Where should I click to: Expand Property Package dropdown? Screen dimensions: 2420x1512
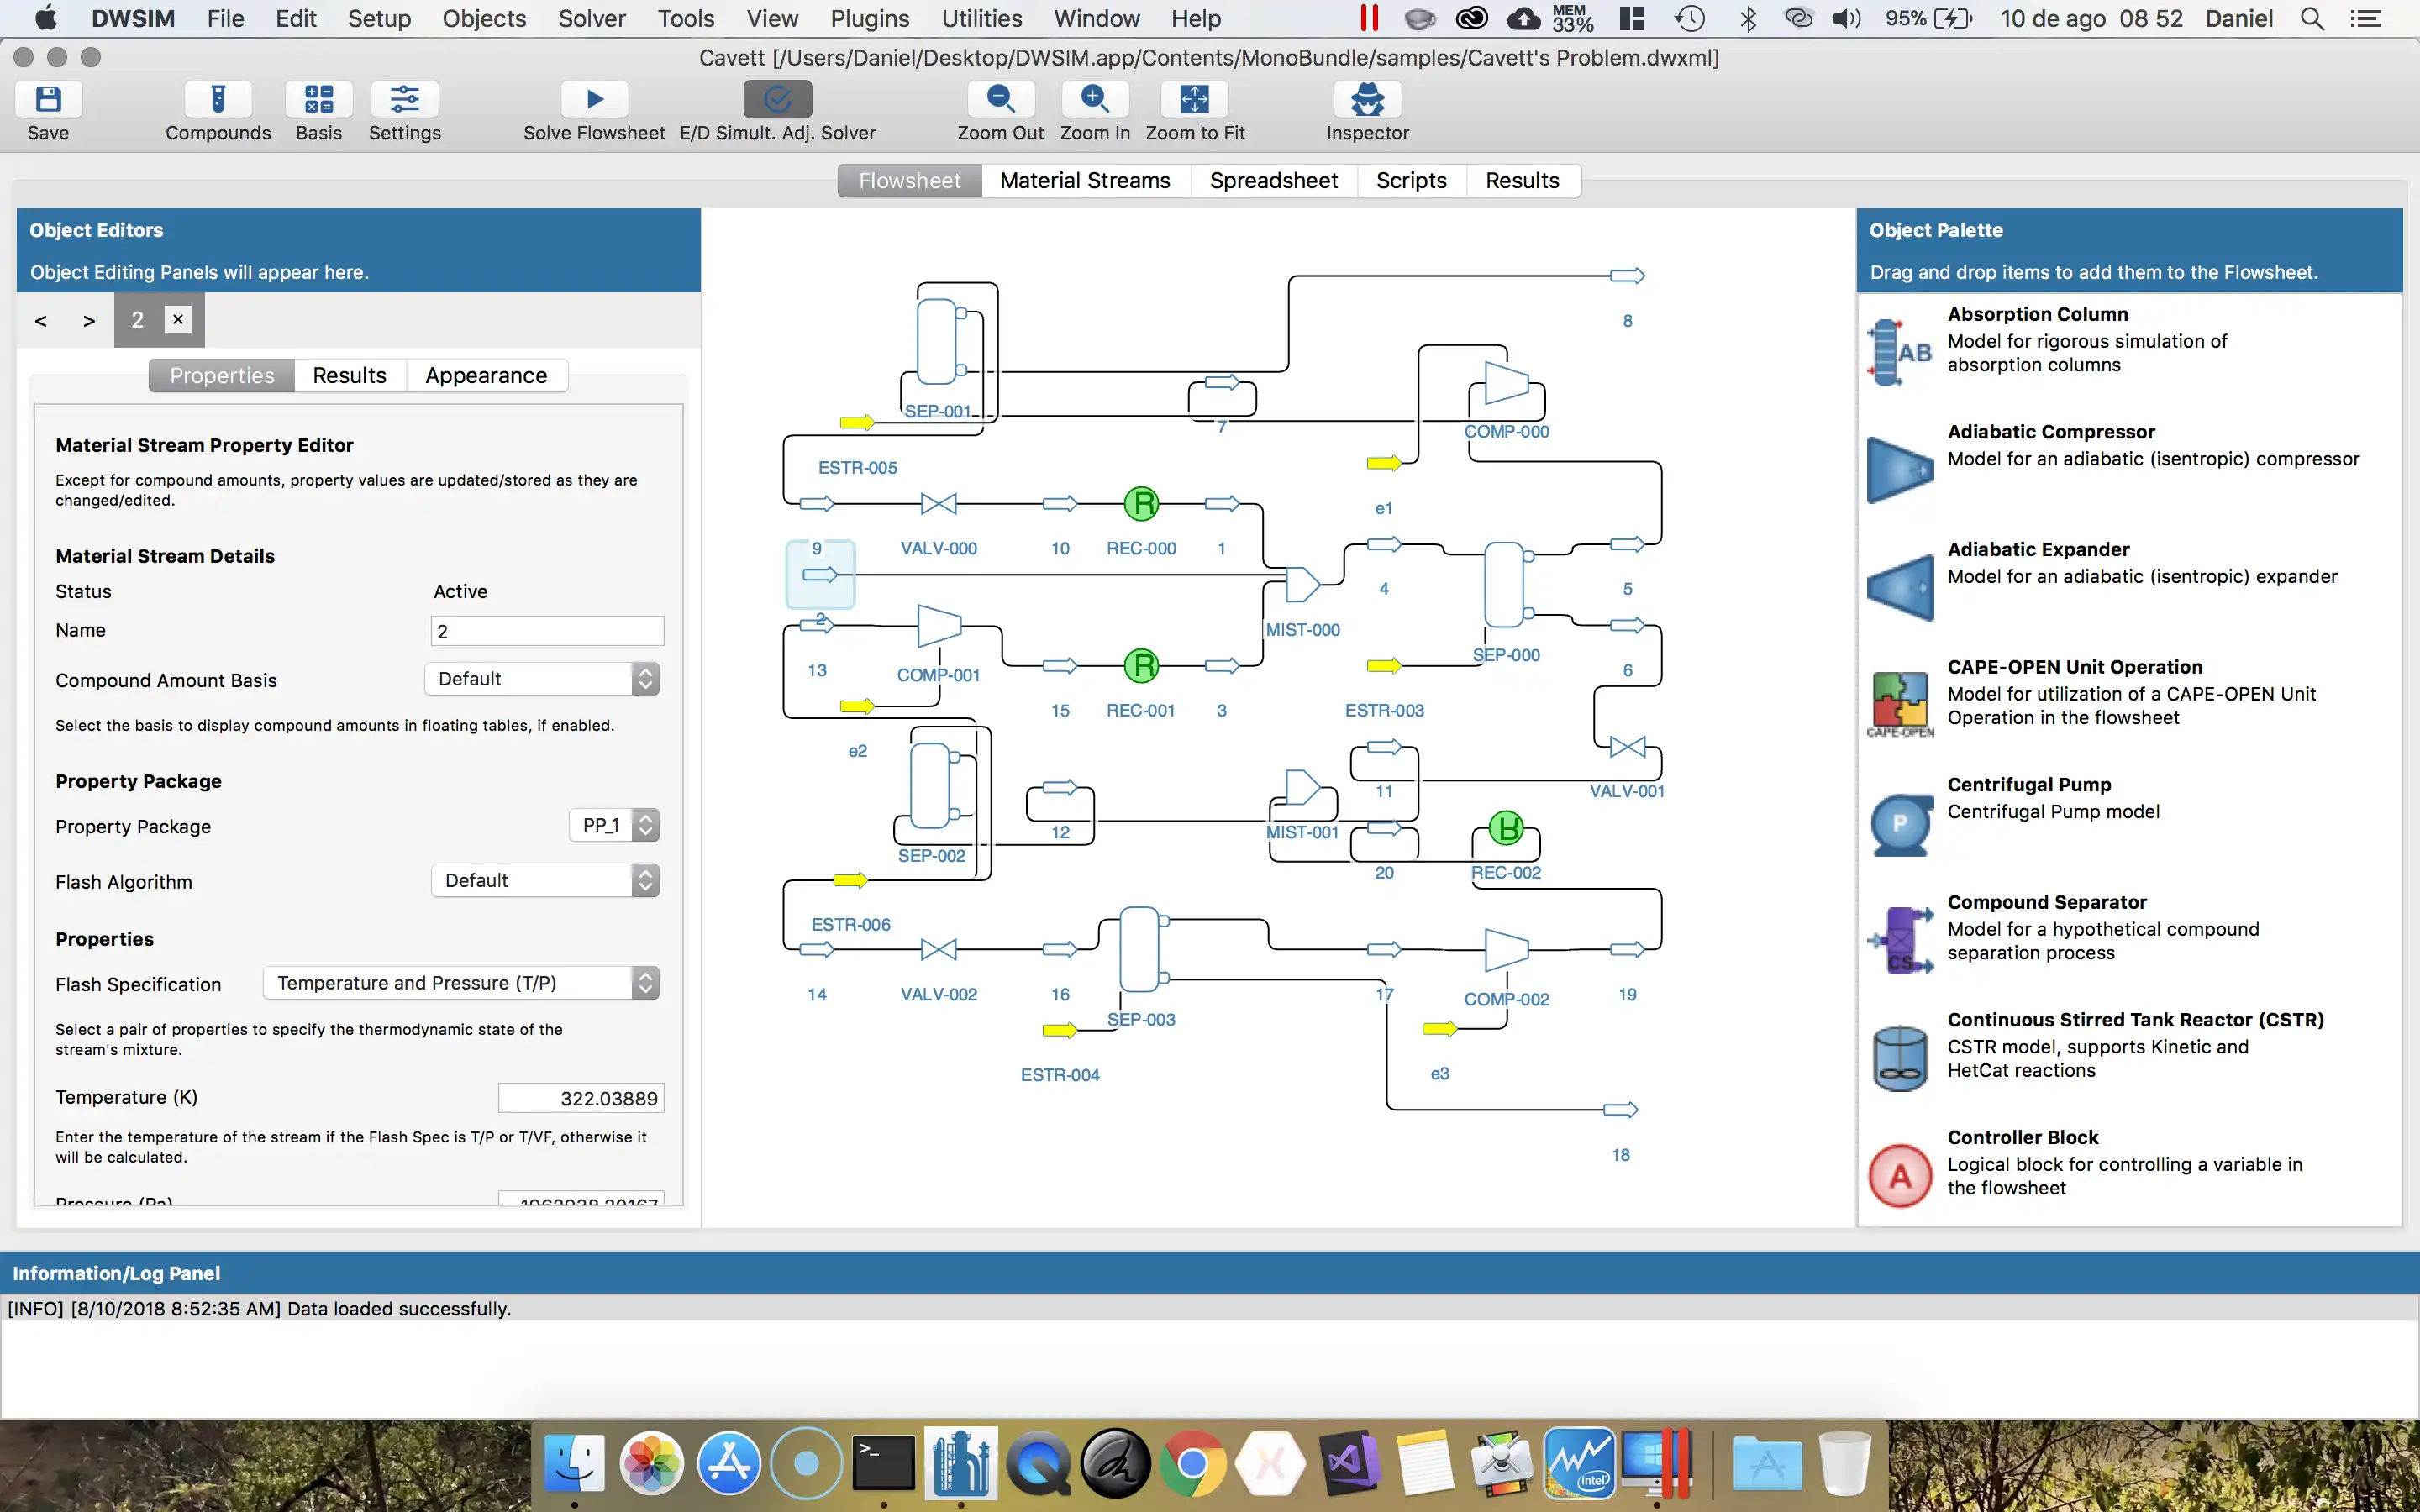(644, 824)
